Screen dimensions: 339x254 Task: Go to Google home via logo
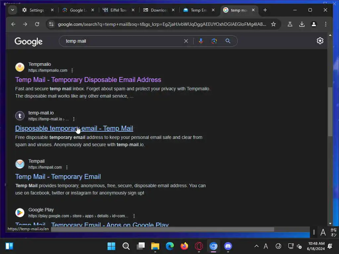pyautogui.click(x=28, y=41)
